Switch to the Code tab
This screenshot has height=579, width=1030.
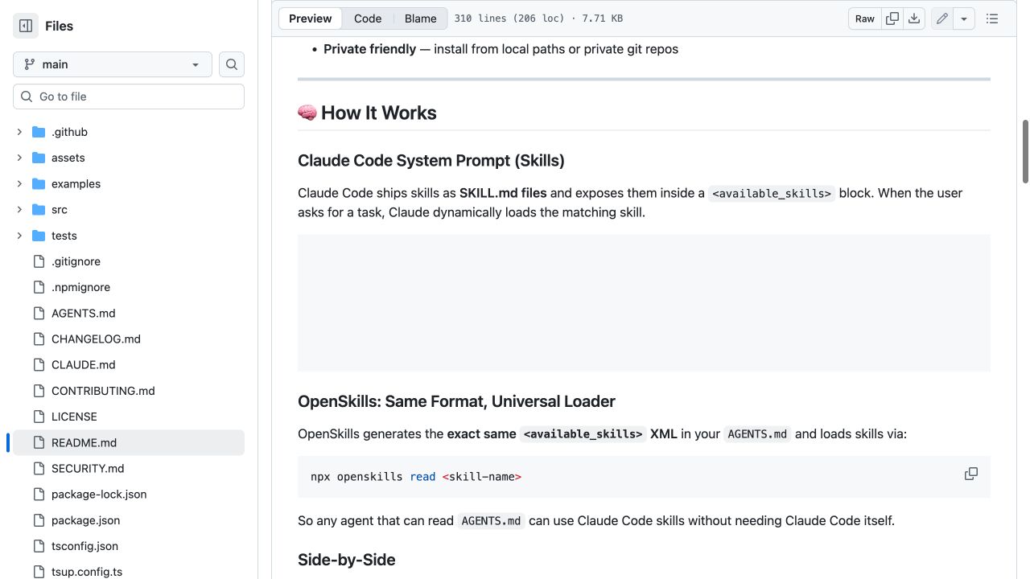[x=368, y=18]
